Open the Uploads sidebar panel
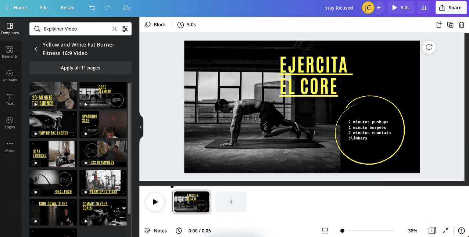This screenshot has height=237, width=469. 10,76
